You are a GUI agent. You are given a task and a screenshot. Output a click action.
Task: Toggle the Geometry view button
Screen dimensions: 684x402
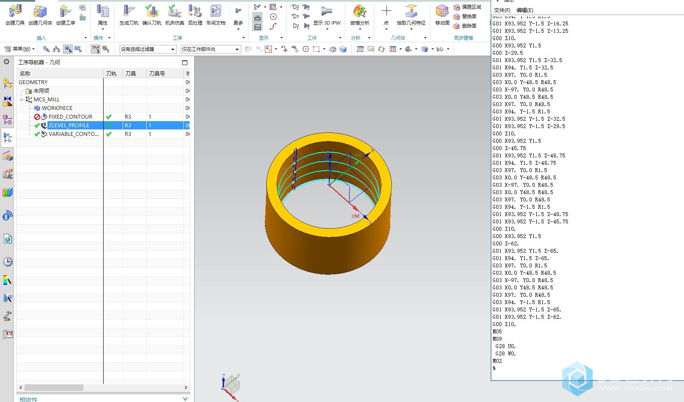[68, 49]
